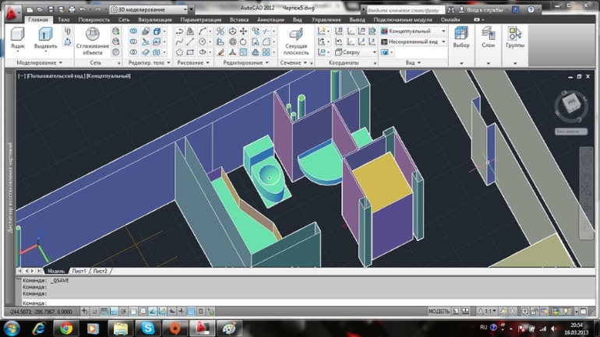Toggle the МОДЕЛЬ space button

[x=439, y=311]
